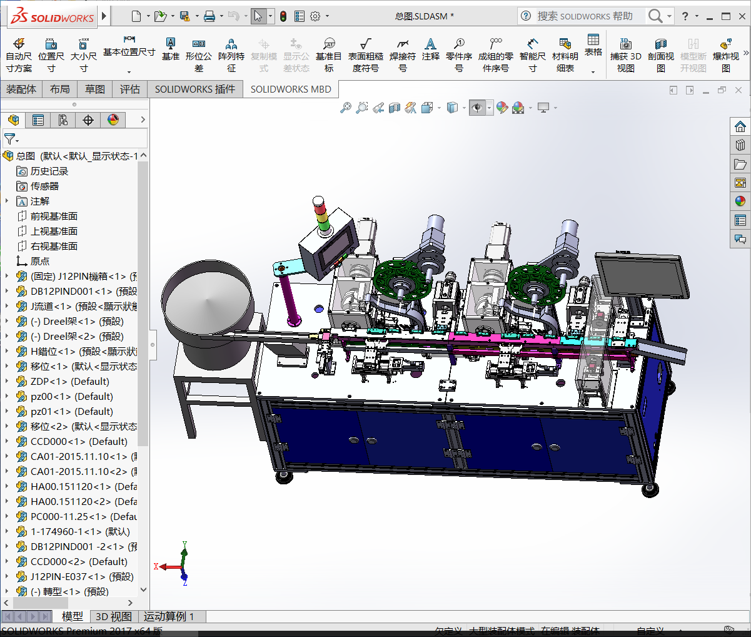Expand the J流道<1> component

coord(7,306)
